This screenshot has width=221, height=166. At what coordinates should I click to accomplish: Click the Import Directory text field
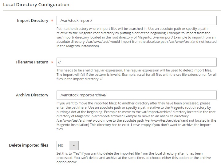click(x=136, y=21)
